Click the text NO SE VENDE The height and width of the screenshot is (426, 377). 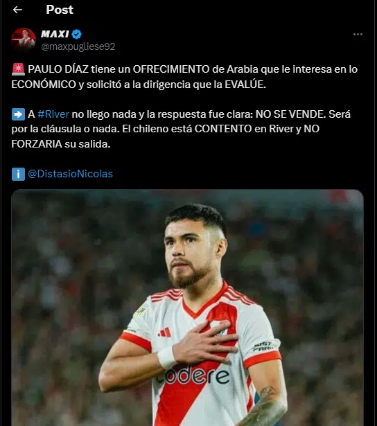point(290,114)
